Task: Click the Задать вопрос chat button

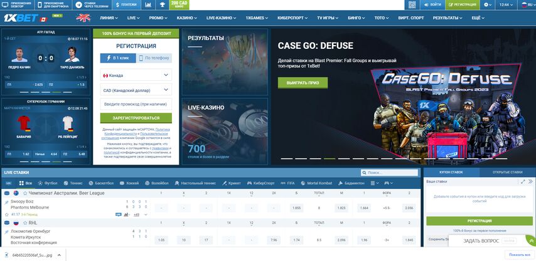Action: pos(486,241)
